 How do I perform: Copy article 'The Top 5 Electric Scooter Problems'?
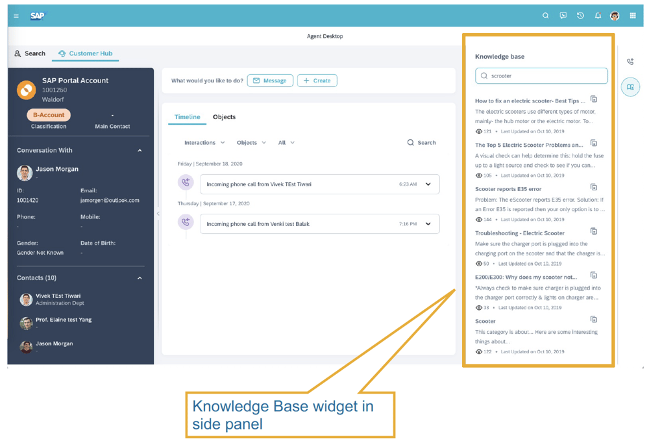(594, 144)
